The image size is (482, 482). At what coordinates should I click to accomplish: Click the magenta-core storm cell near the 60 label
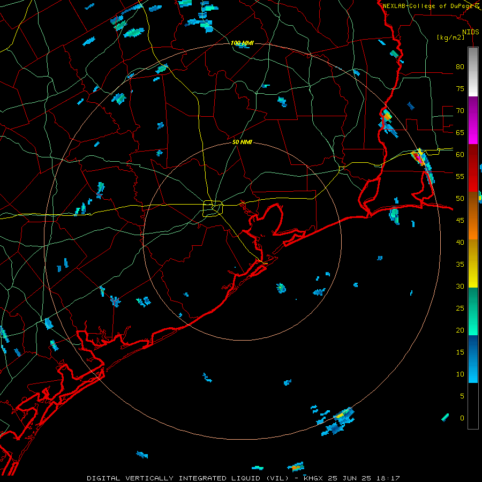419,157
